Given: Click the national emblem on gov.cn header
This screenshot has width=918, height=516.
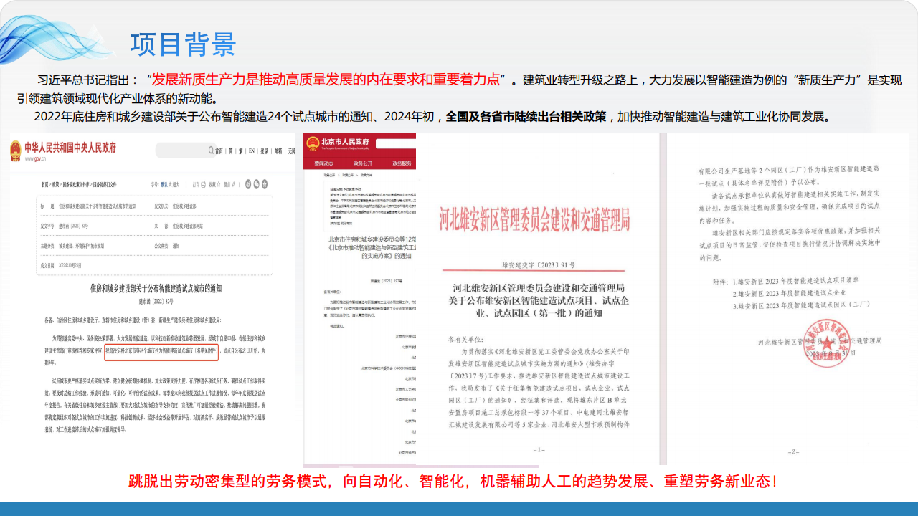Looking at the screenshot, I should pos(16,150).
